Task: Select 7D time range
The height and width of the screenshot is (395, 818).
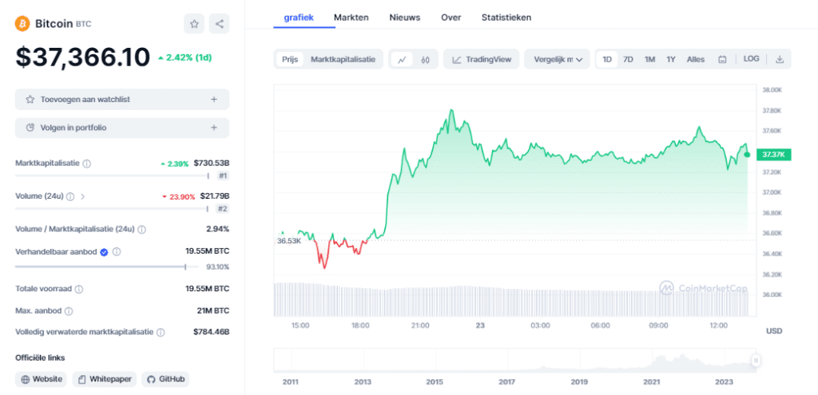Action: [628, 59]
